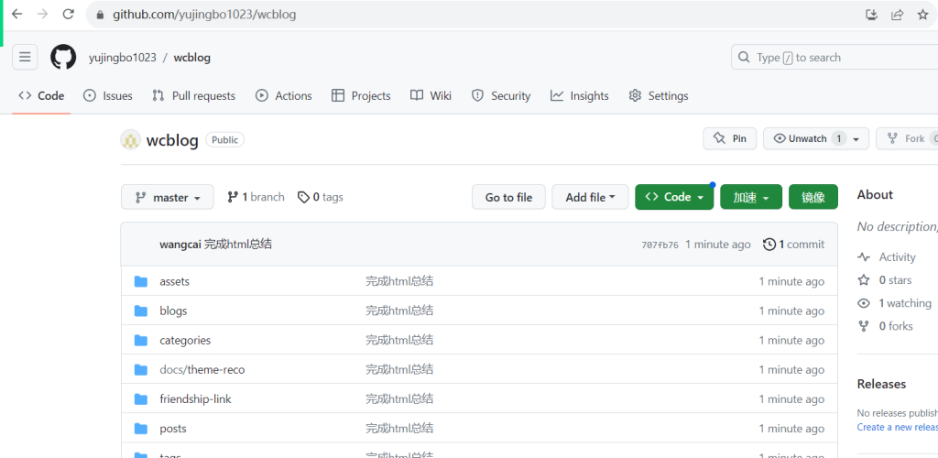
Task: Expand the 加速 dropdown button
Action: 751,197
